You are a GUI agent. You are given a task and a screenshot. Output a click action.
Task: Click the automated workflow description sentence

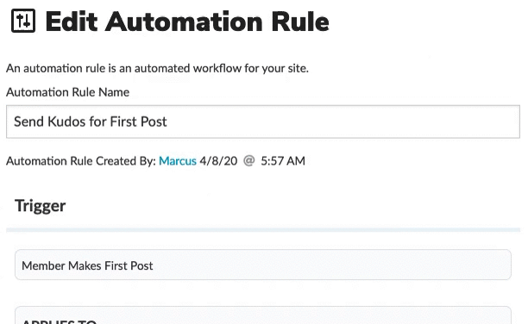(x=157, y=68)
